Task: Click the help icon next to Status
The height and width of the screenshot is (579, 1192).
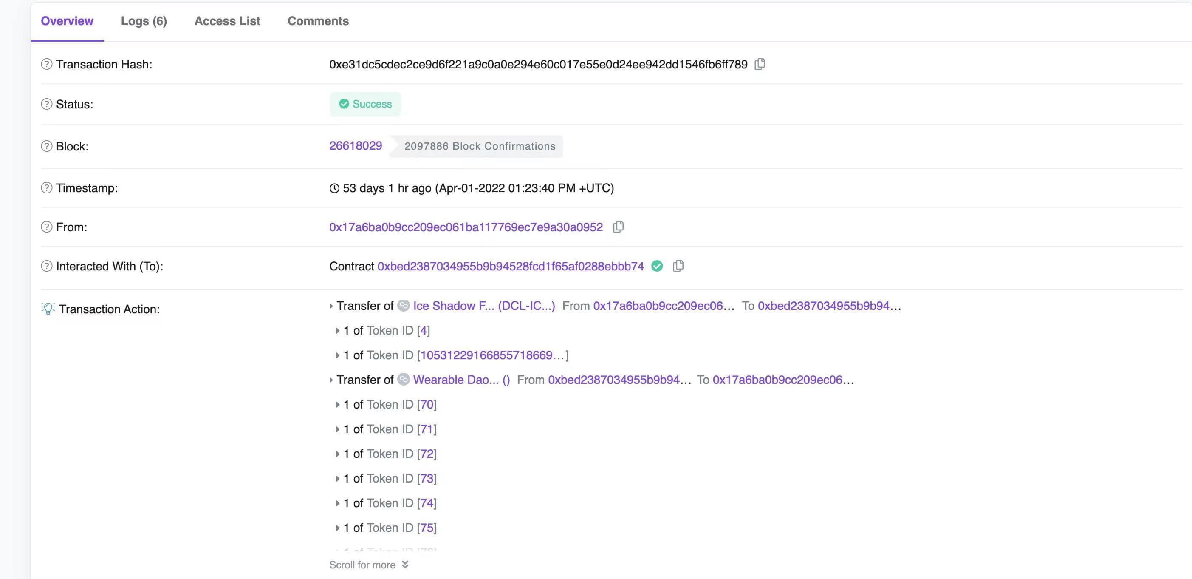Action: [x=46, y=104]
